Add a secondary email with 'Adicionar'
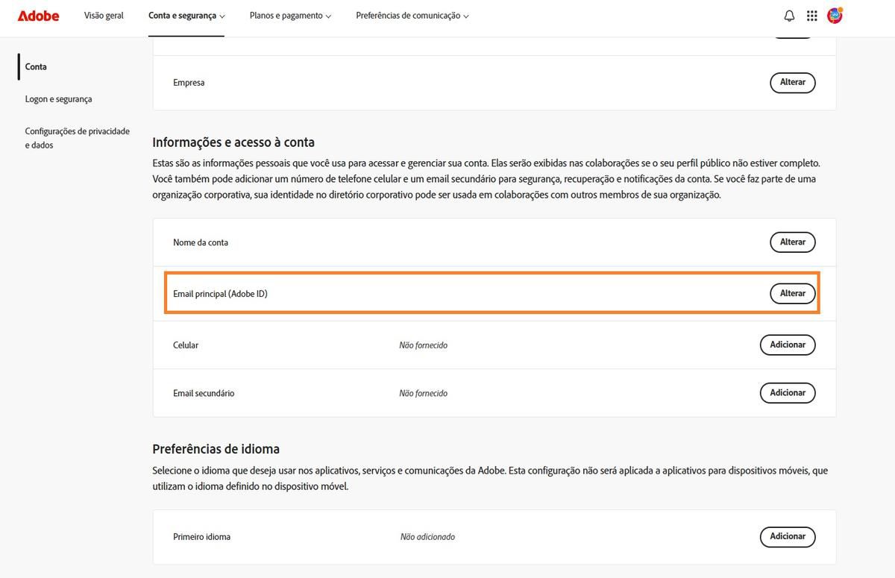The image size is (895, 578). pyautogui.click(x=788, y=393)
